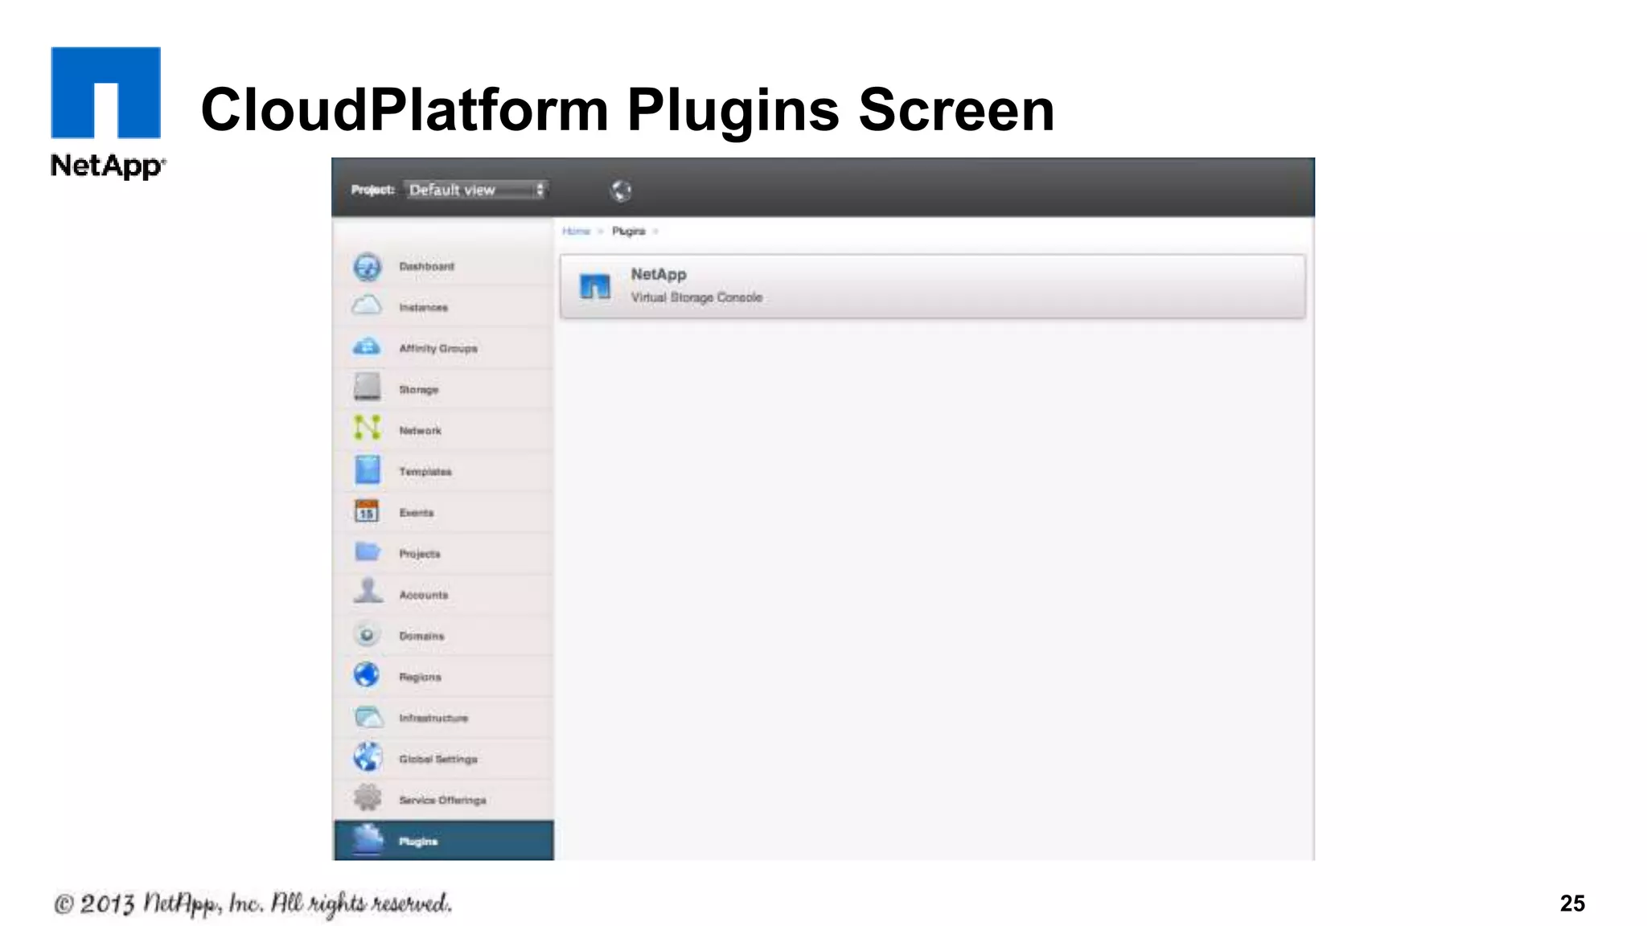Open the Regions globe icon
This screenshot has height=926, width=1647.
click(x=367, y=675)
